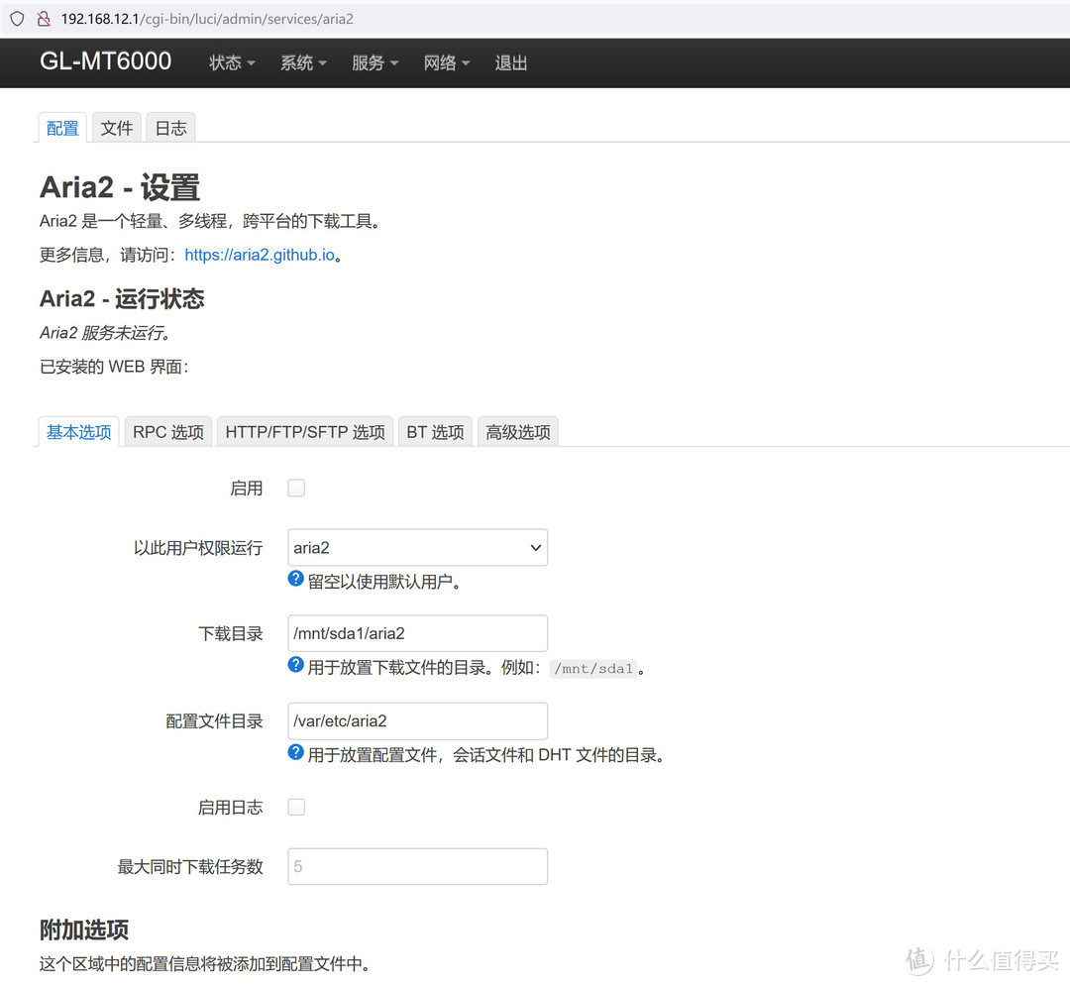1070x986 pixels.
Task: Switch to the RPC 选项 tab
Action: tap(168, 432)
